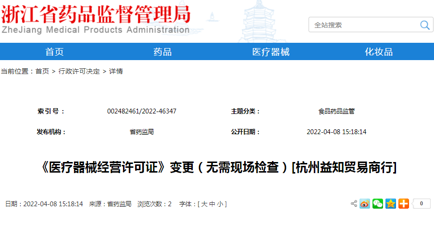Share to Weibo icon
Image resolution: width=434 pixels, height=225 pixels.
pos(364,204)
